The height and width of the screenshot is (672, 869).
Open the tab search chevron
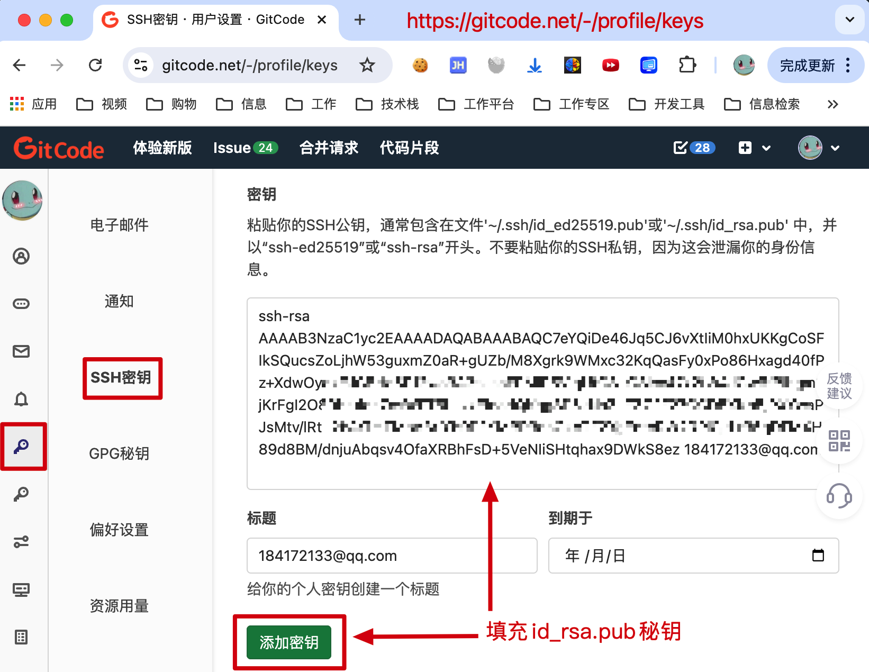tap(850, 20)
